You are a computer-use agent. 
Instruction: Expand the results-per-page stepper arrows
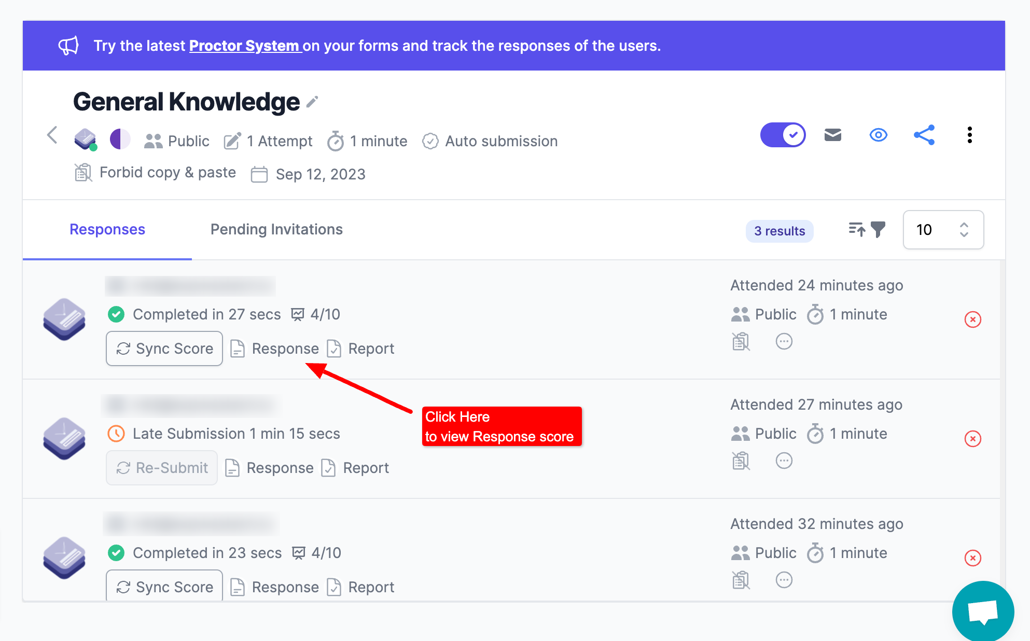pyautogui.click(x=964, y=230)
